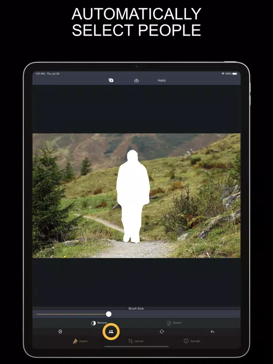The width and height of the screenshot is (273, 364).
Task: Switch to the Inpaint tab
Action: 80,341
